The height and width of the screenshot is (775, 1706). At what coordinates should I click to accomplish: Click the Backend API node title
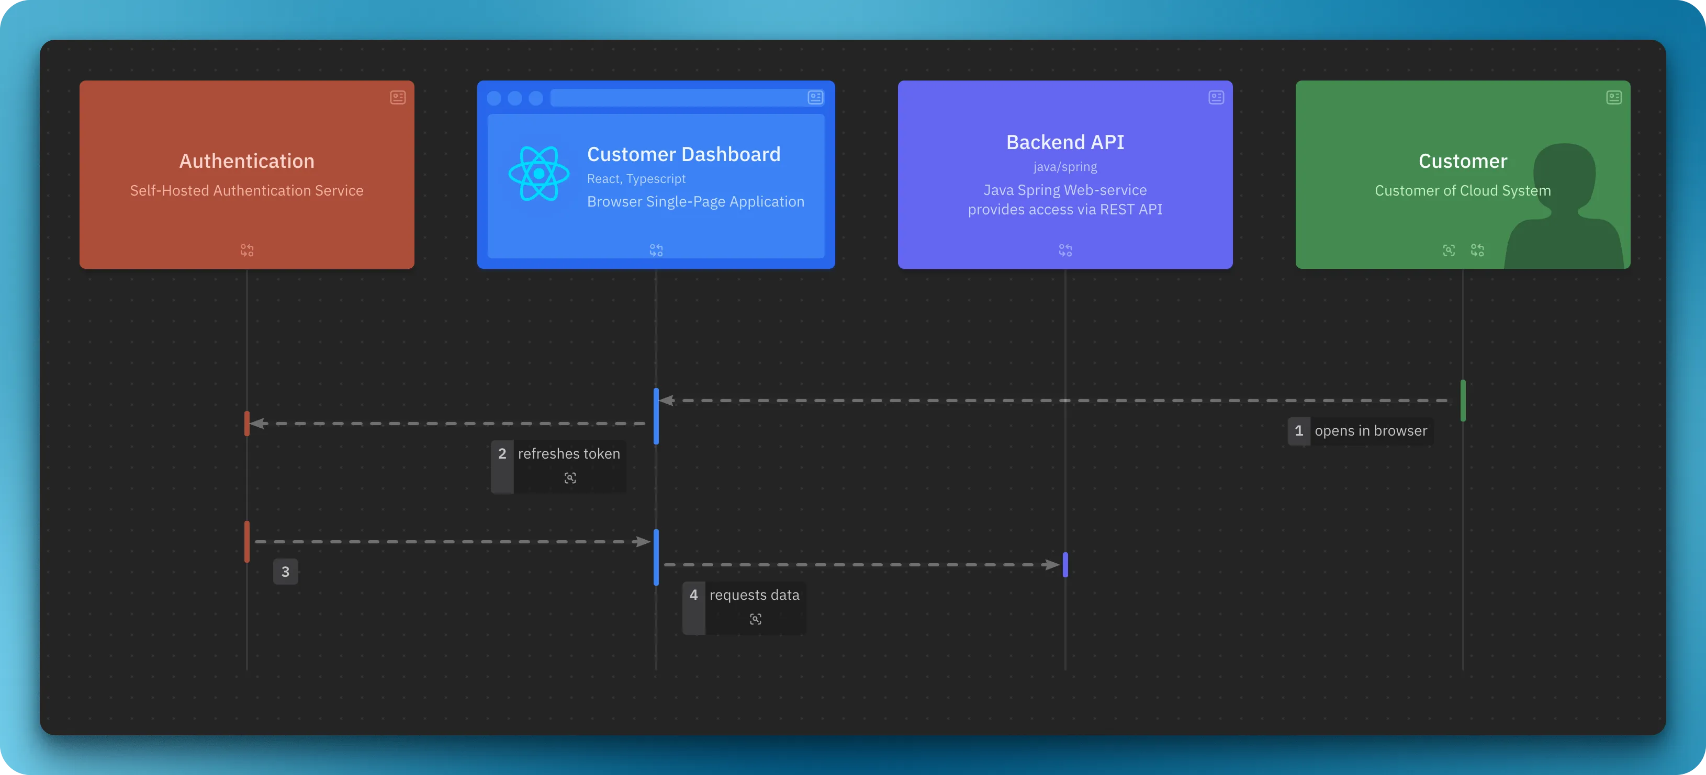coord(1065,142)
